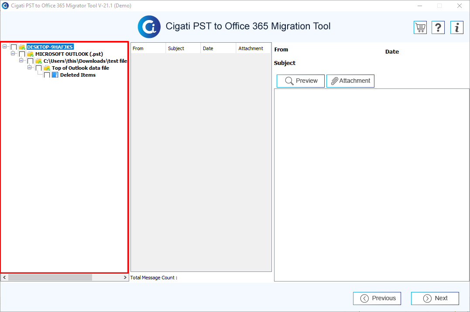
Task: Click the Date label in preview pane
Action: tap(392, 52)
